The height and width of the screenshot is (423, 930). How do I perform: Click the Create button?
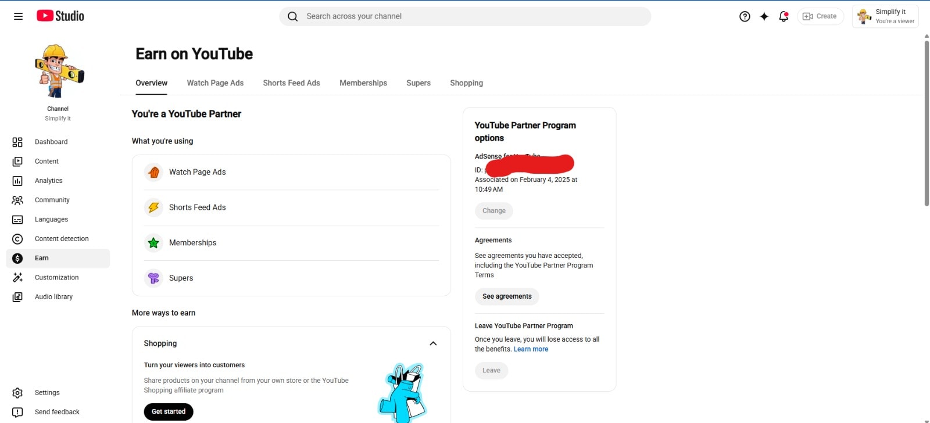pos(820,16)
